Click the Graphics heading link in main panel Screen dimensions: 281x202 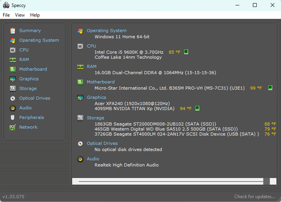pos(96,97)
